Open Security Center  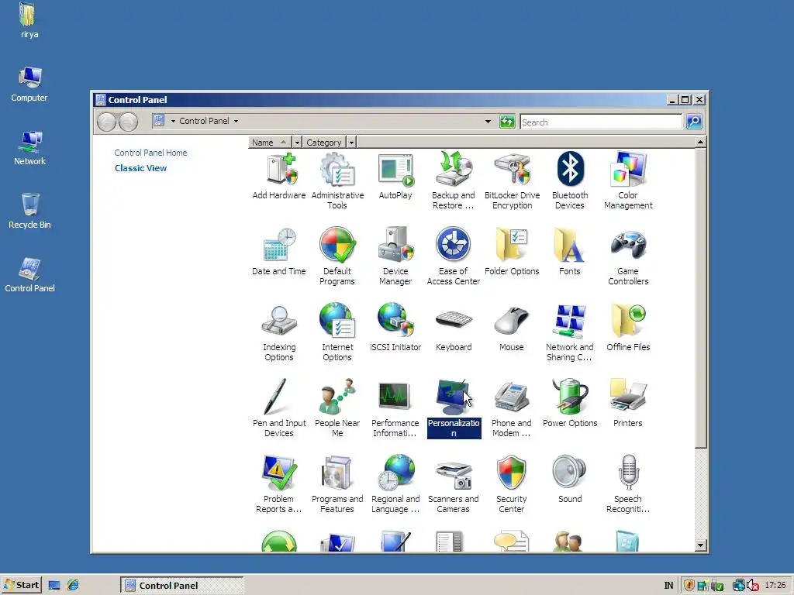512,484
